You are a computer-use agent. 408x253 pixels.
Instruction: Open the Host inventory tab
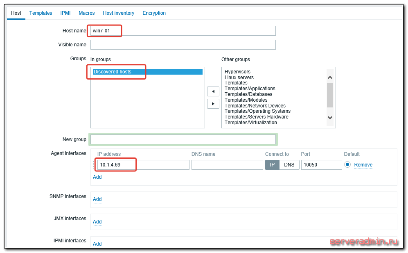click(118, 13)
